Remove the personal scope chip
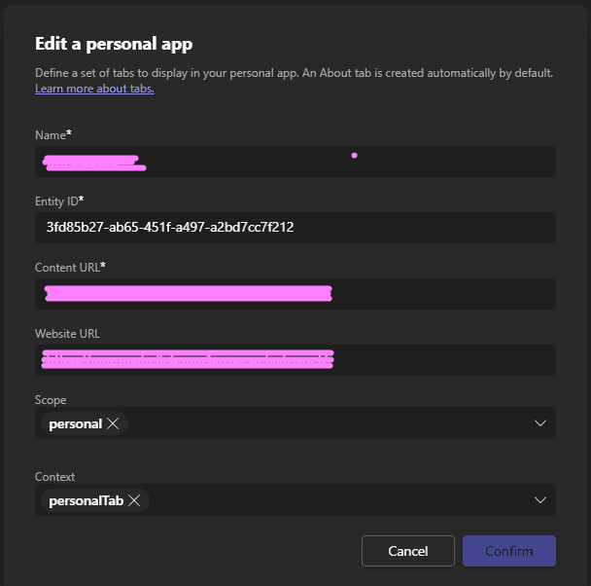The width and height of the screenshot is (591, 586). coord(113,423)
